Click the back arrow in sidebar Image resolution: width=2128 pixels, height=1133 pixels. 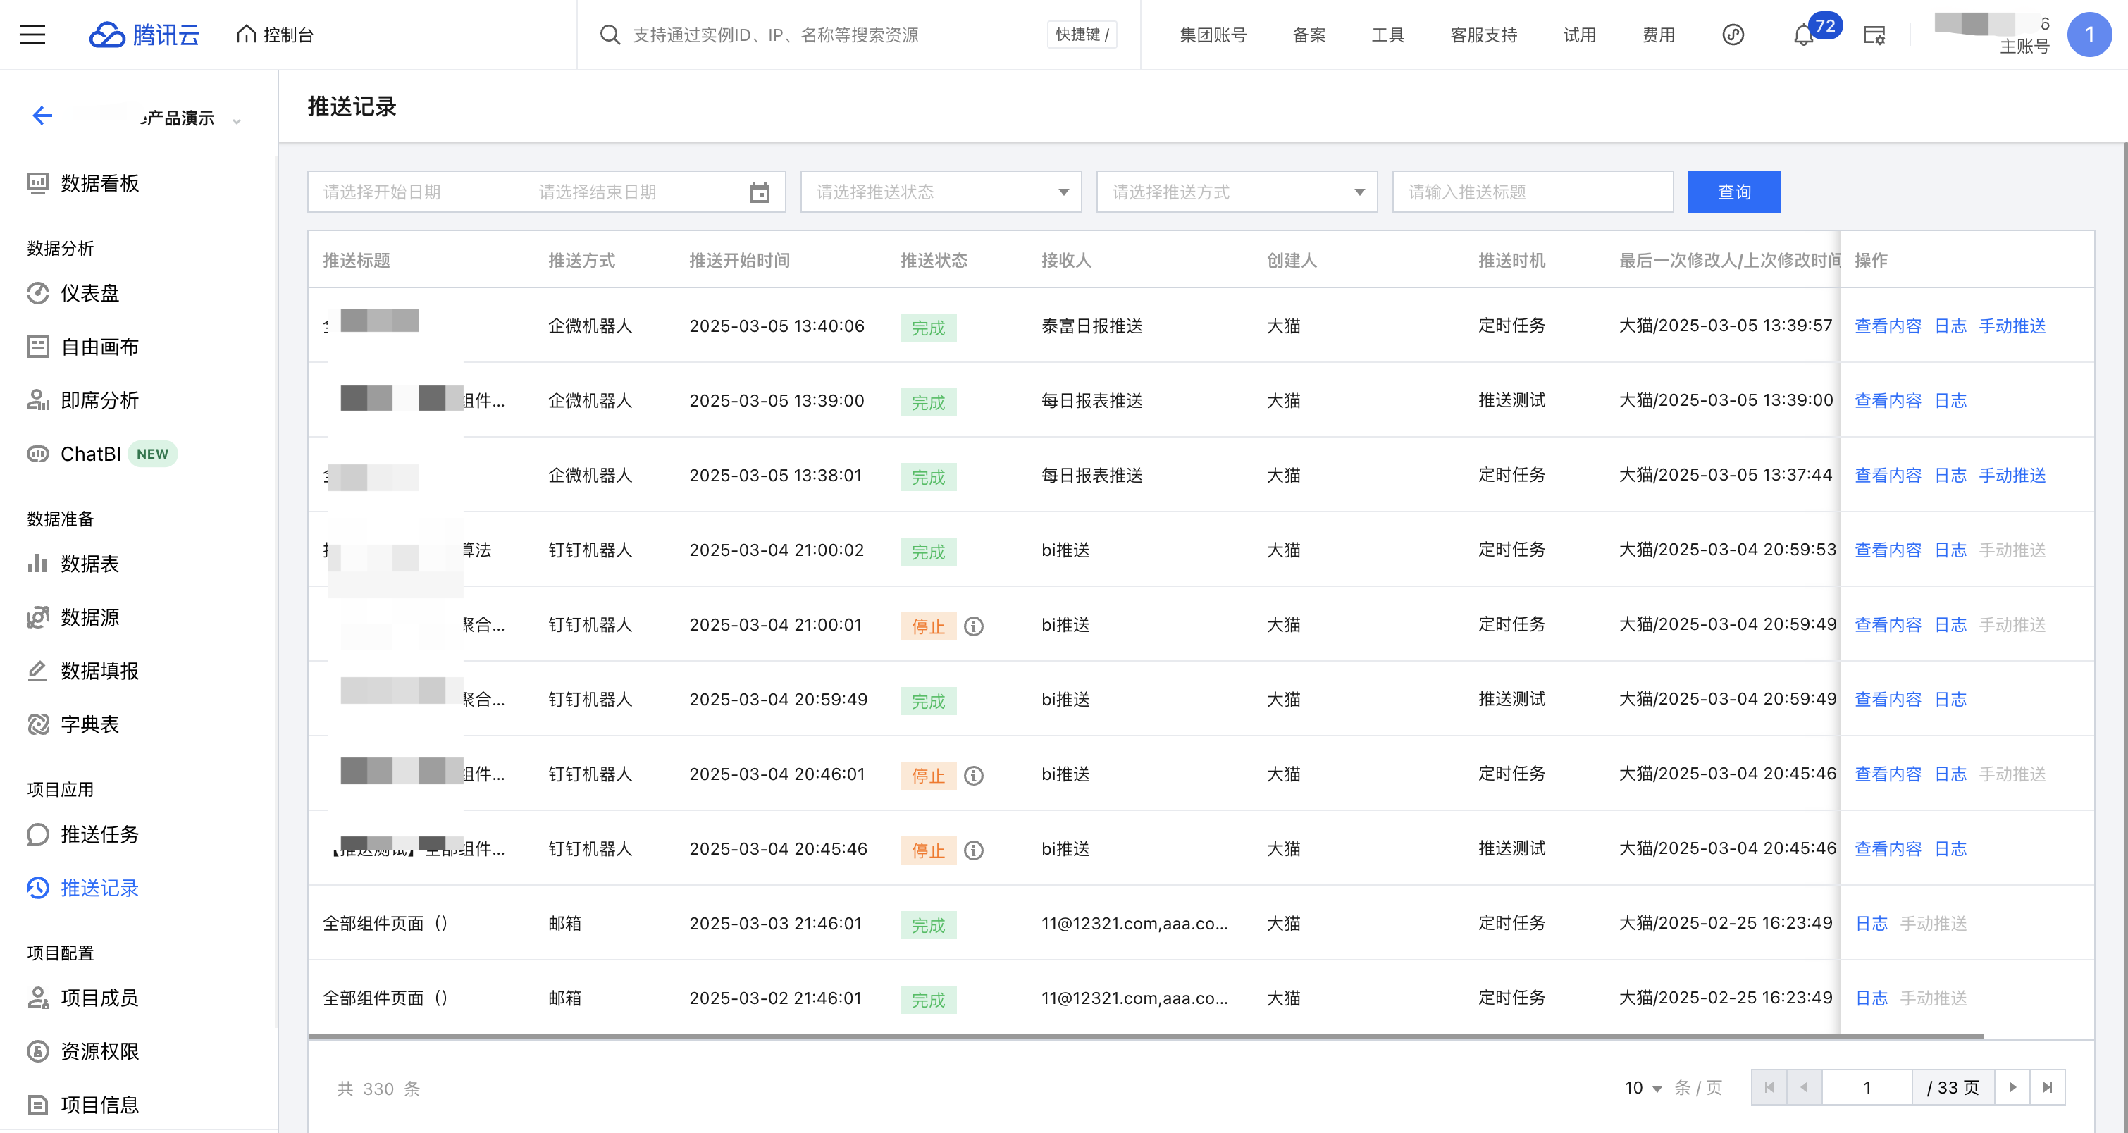pyautogui.click(x=42, y=116)
